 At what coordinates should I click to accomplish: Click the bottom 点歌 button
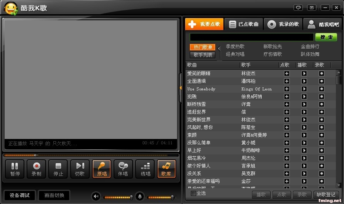[x=282, y=195]
